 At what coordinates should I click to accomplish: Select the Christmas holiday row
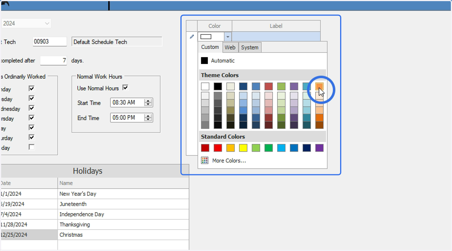click(x=95, y=234)
